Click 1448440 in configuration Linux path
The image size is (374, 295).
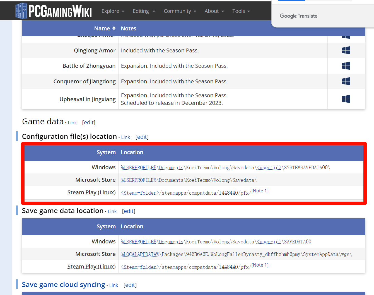(x=228, y=193)
